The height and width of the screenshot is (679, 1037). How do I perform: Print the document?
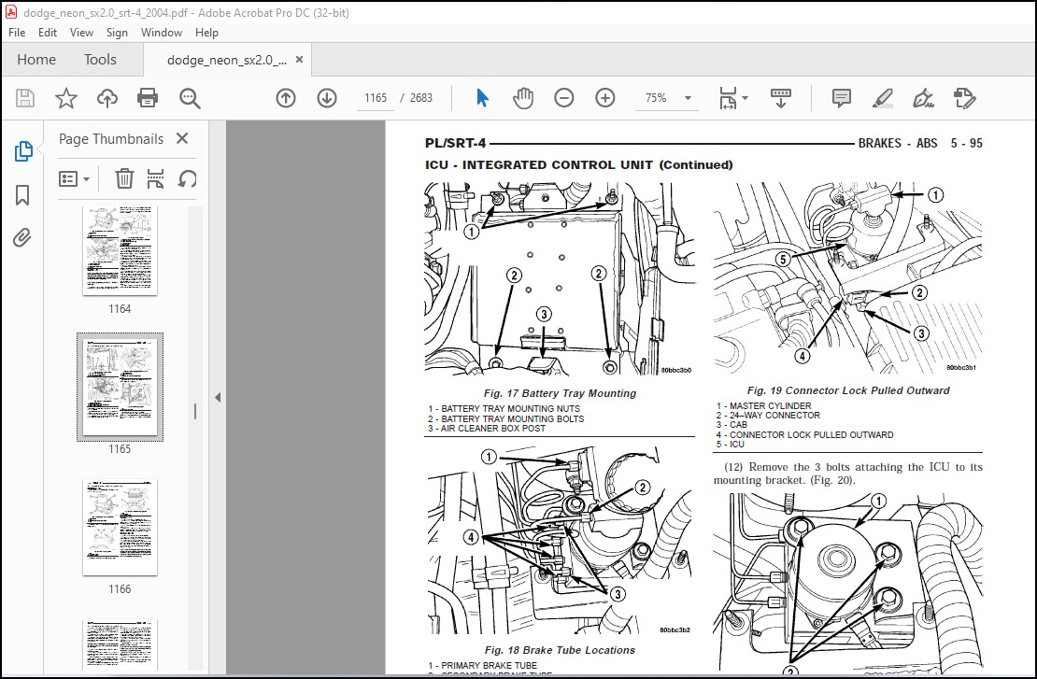[148, 98]
